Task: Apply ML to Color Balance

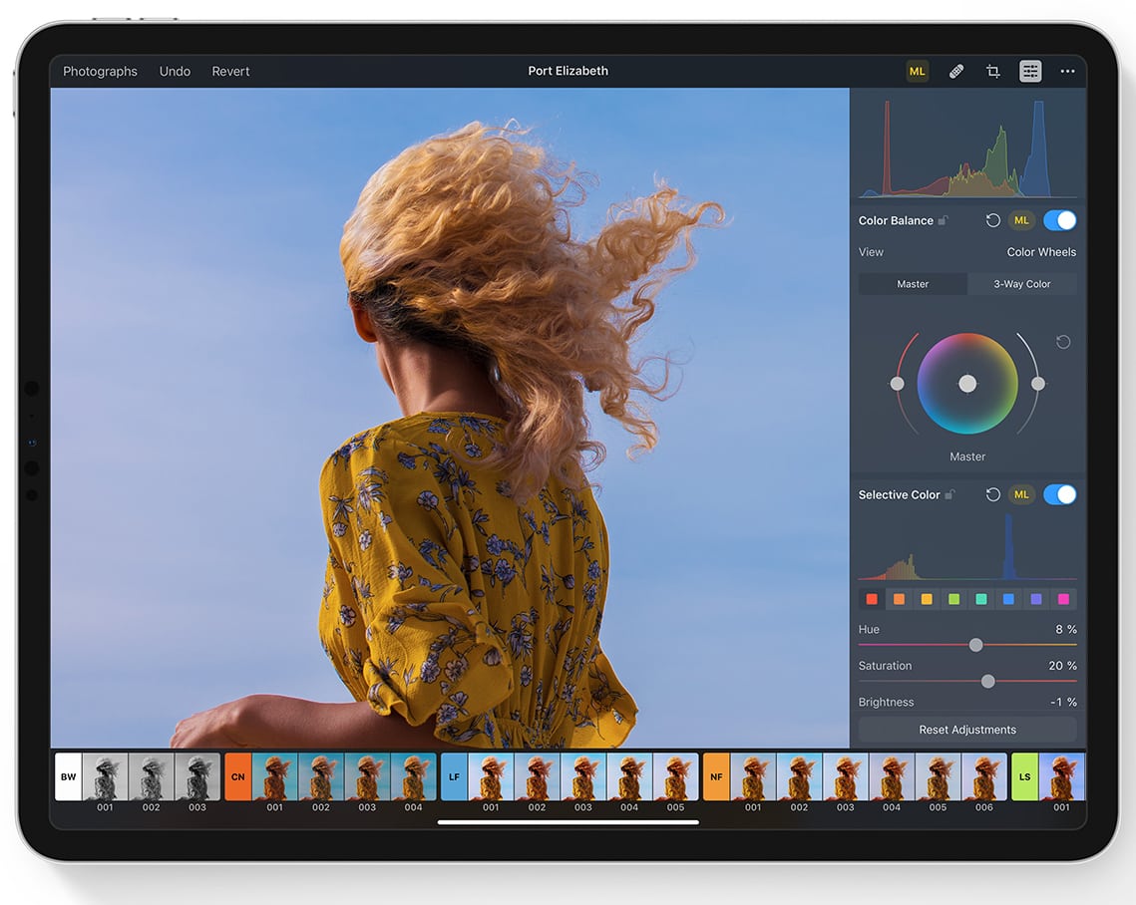Action: 1020,221
